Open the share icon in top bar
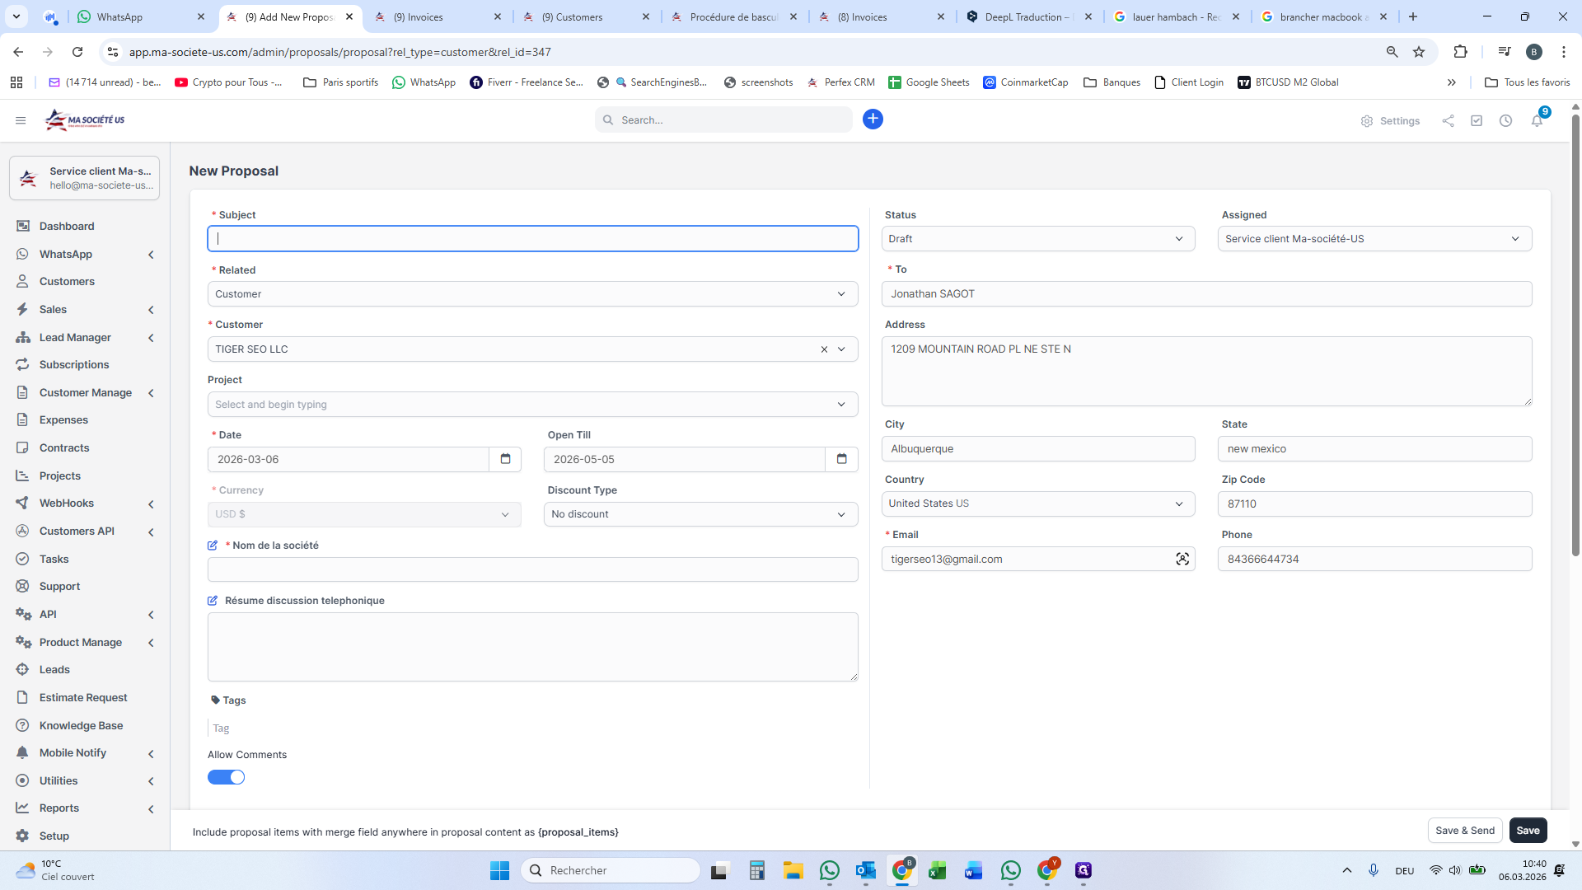This screenshot has height=890, width=1582. click(1448, 120)
